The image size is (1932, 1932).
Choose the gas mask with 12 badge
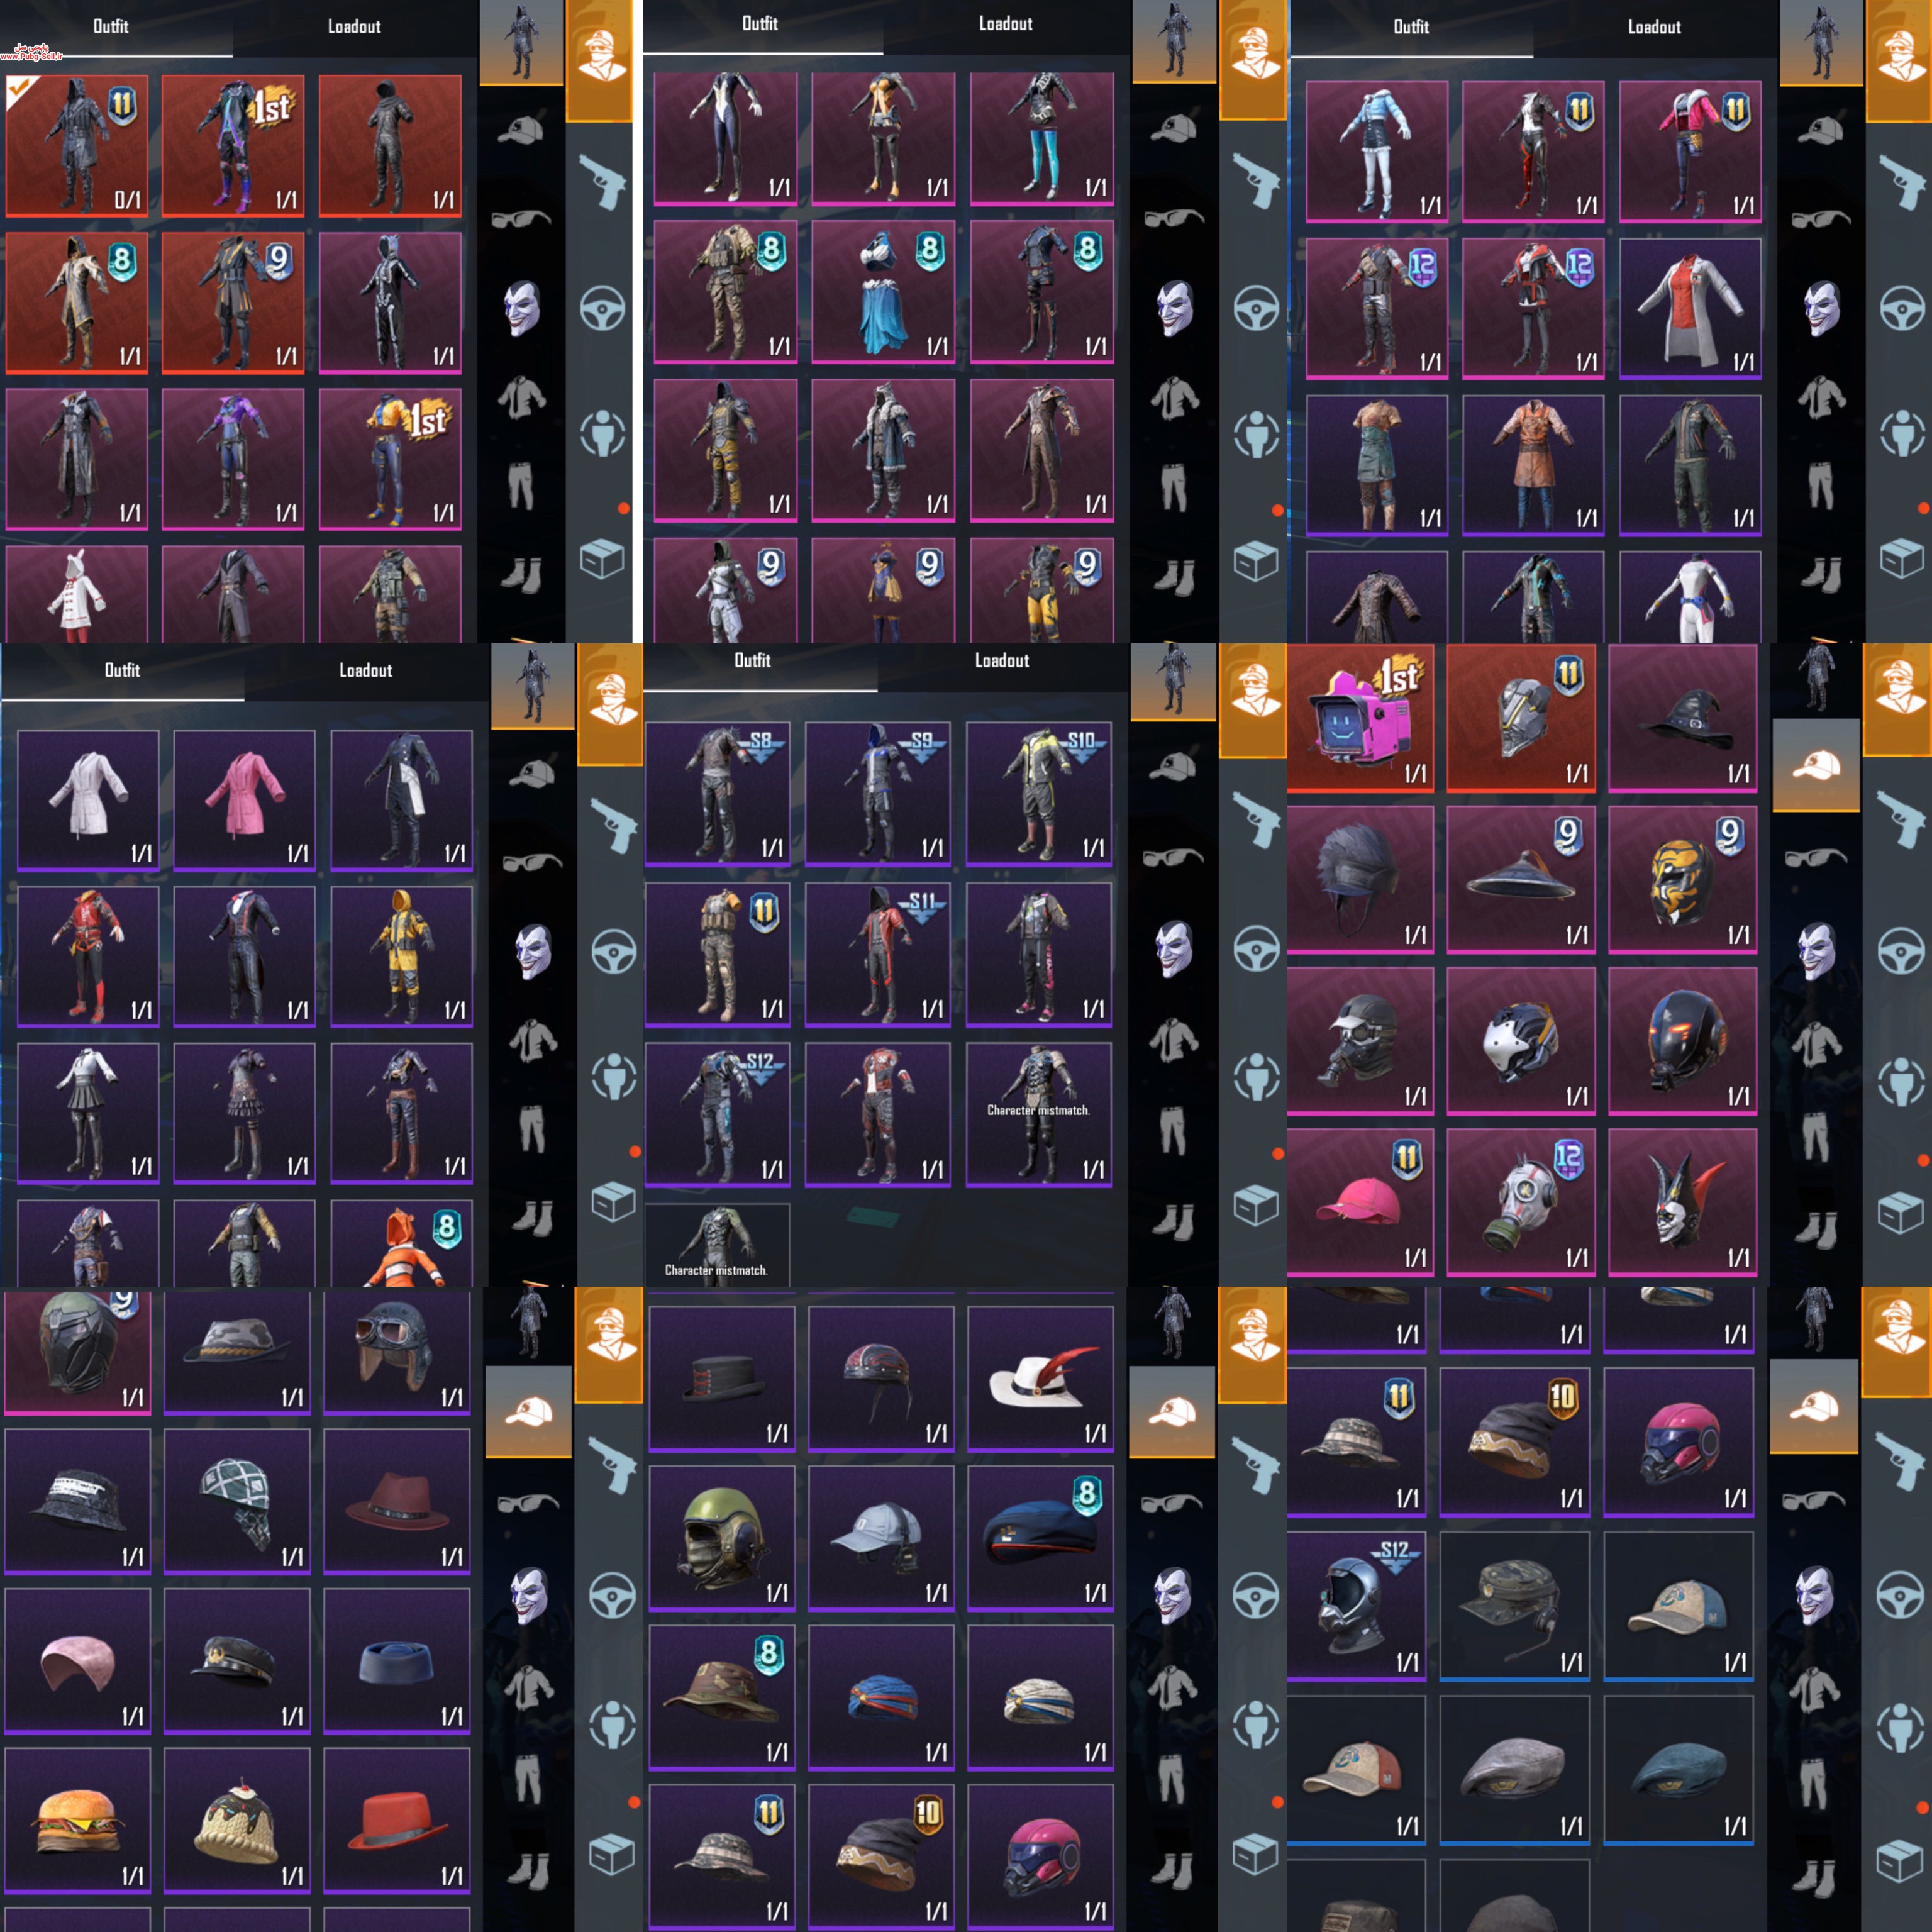pos(1520,1202)
